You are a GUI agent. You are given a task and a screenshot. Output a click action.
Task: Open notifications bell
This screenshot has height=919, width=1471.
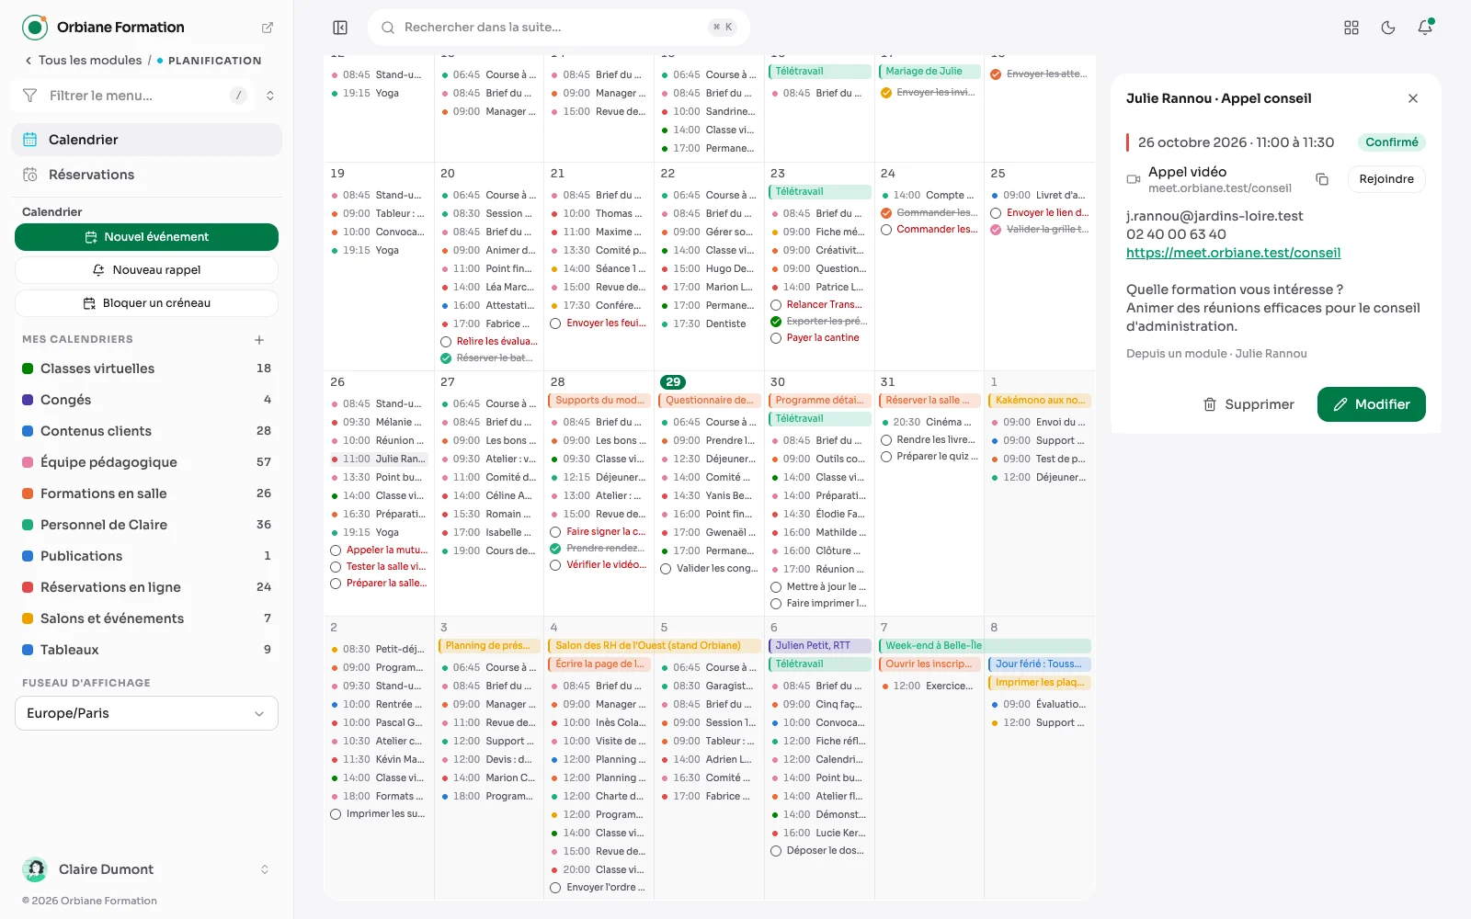(1425, 28)
